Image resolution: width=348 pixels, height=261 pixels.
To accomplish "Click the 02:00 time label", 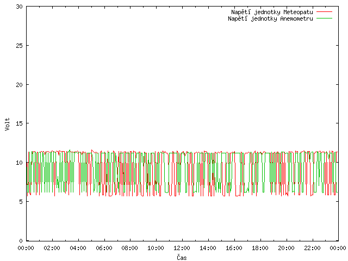I will [x=52, y=248].
